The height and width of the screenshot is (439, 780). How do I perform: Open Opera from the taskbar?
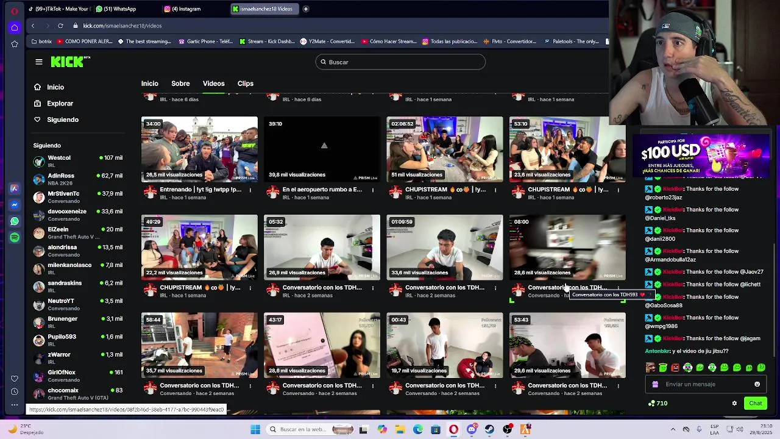[453, 429]
